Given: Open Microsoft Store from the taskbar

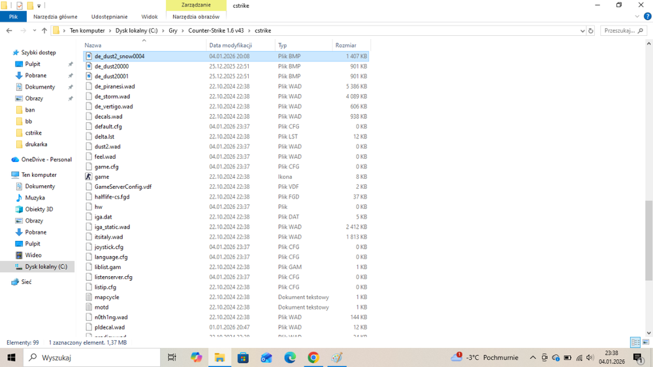Looking at the screenshot, I should [243, 357].
